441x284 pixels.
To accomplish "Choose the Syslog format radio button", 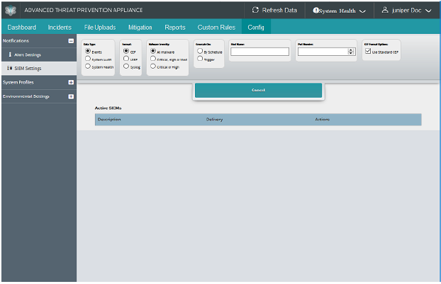I will click(126, 66).
